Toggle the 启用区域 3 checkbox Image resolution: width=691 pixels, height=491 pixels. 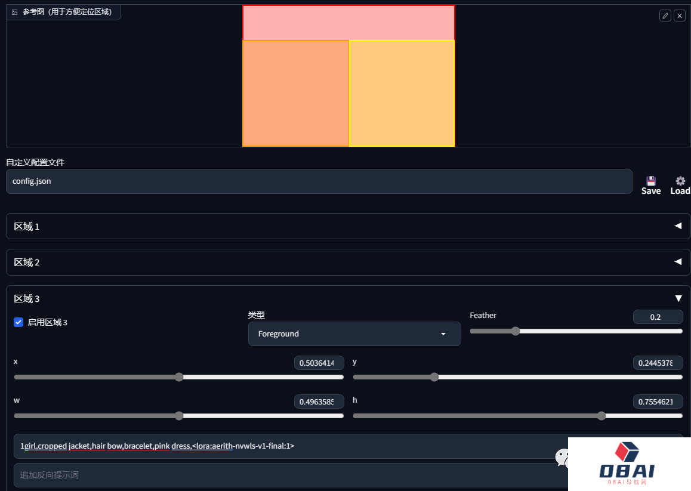pos(18,322)
